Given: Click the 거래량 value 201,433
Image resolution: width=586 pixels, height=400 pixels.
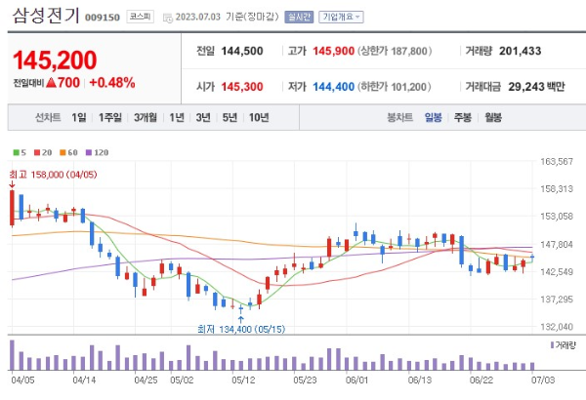Looking at the screenshot, I should point(521,51).
